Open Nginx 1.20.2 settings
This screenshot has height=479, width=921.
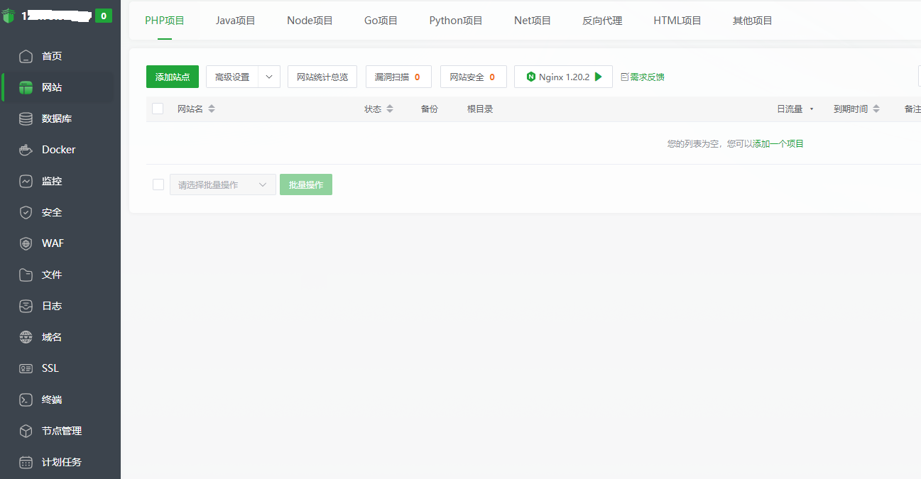coord(563,76)
